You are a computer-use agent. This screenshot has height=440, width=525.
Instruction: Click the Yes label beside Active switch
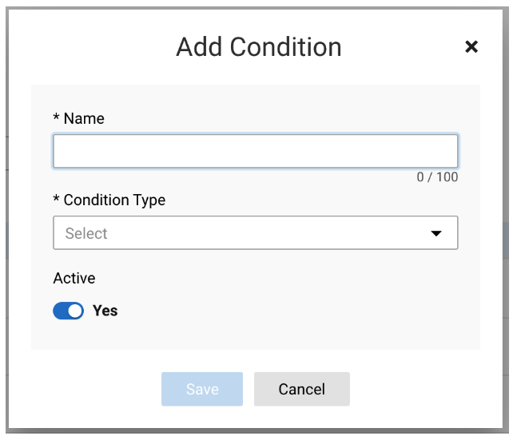tap(105, 311)
